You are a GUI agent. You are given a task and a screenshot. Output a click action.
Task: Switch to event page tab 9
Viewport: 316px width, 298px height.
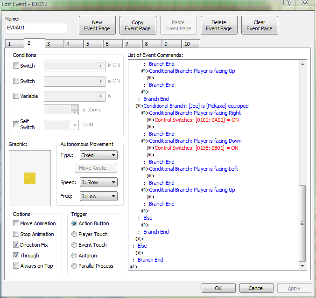pos(172,44)
